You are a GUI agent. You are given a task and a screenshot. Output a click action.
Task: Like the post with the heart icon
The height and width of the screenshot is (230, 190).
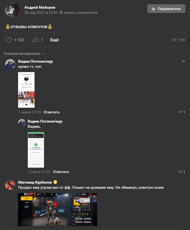[x=9, y=40]
